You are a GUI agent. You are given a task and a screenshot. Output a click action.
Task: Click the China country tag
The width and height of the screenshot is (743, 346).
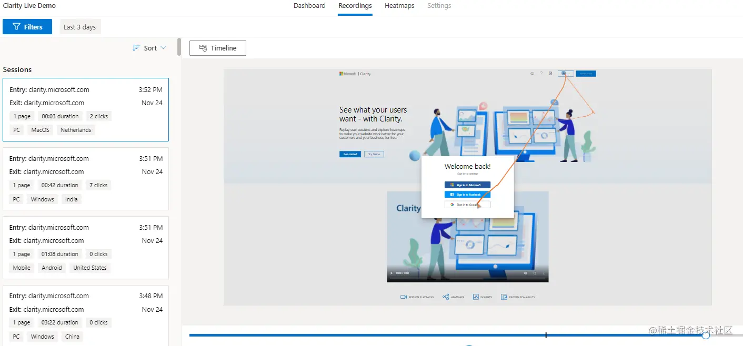coord(72,337)
